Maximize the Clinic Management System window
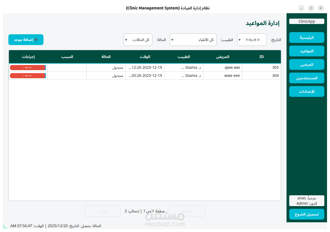Screen dimensions: 330x232 (311, 8)
